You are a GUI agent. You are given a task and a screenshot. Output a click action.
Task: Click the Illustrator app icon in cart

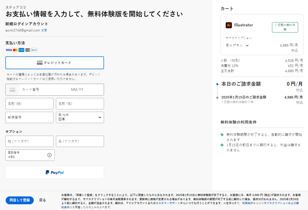click(229, 25)
